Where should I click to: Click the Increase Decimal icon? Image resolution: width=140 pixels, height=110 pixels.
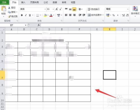(x=123, y=15)
